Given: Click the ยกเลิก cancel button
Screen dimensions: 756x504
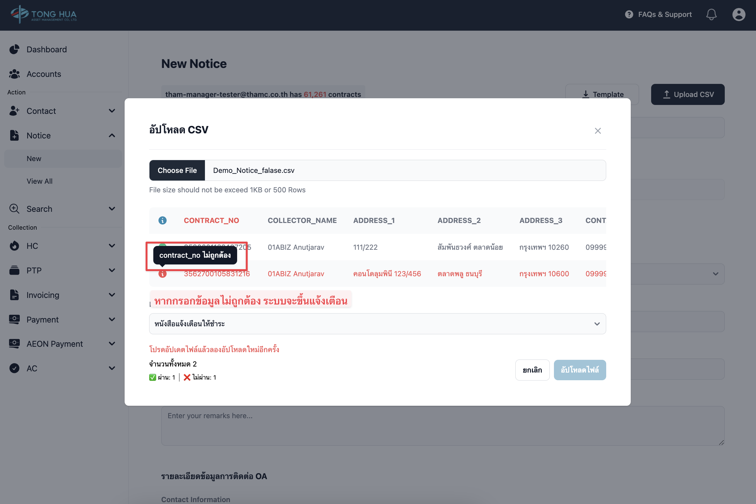Looking at the screenshot, I should [532, 370].
